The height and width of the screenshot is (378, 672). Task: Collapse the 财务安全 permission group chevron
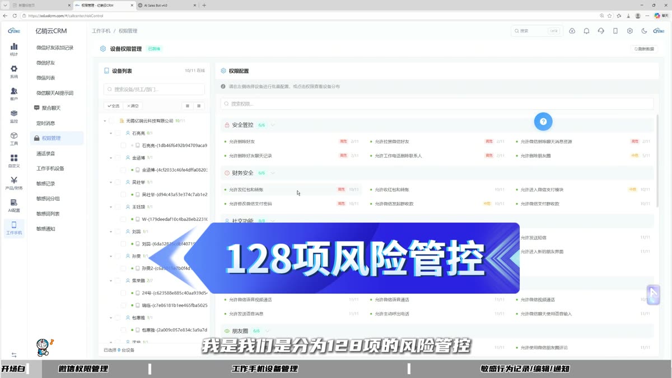coord(273,173)
